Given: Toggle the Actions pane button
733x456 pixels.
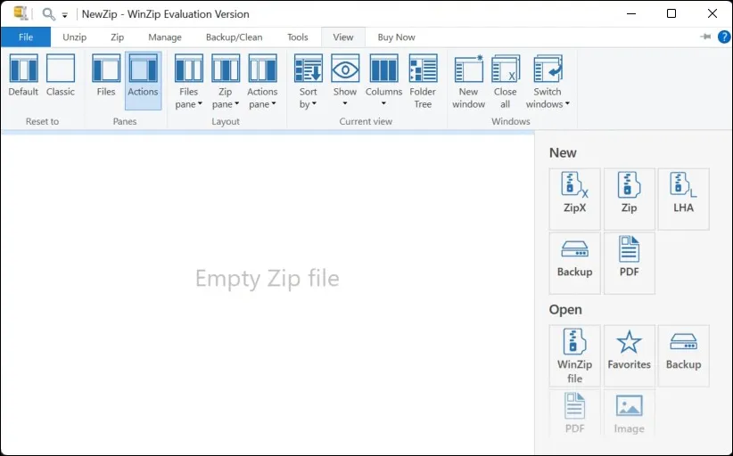Looking at the screenshot, I should point(143,80).
